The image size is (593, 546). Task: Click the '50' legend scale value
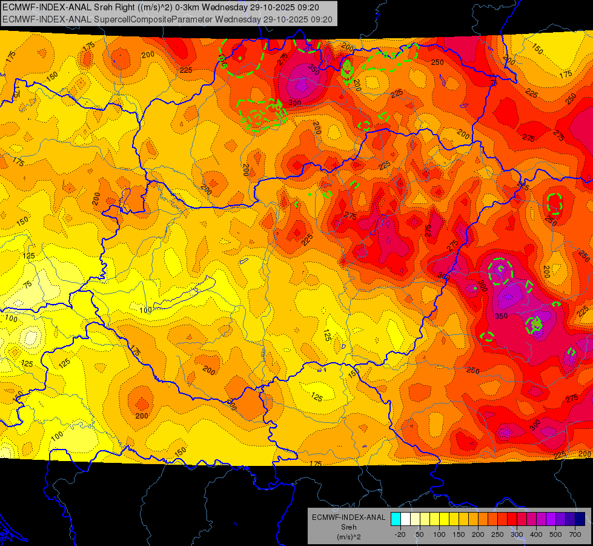[419, 534]
